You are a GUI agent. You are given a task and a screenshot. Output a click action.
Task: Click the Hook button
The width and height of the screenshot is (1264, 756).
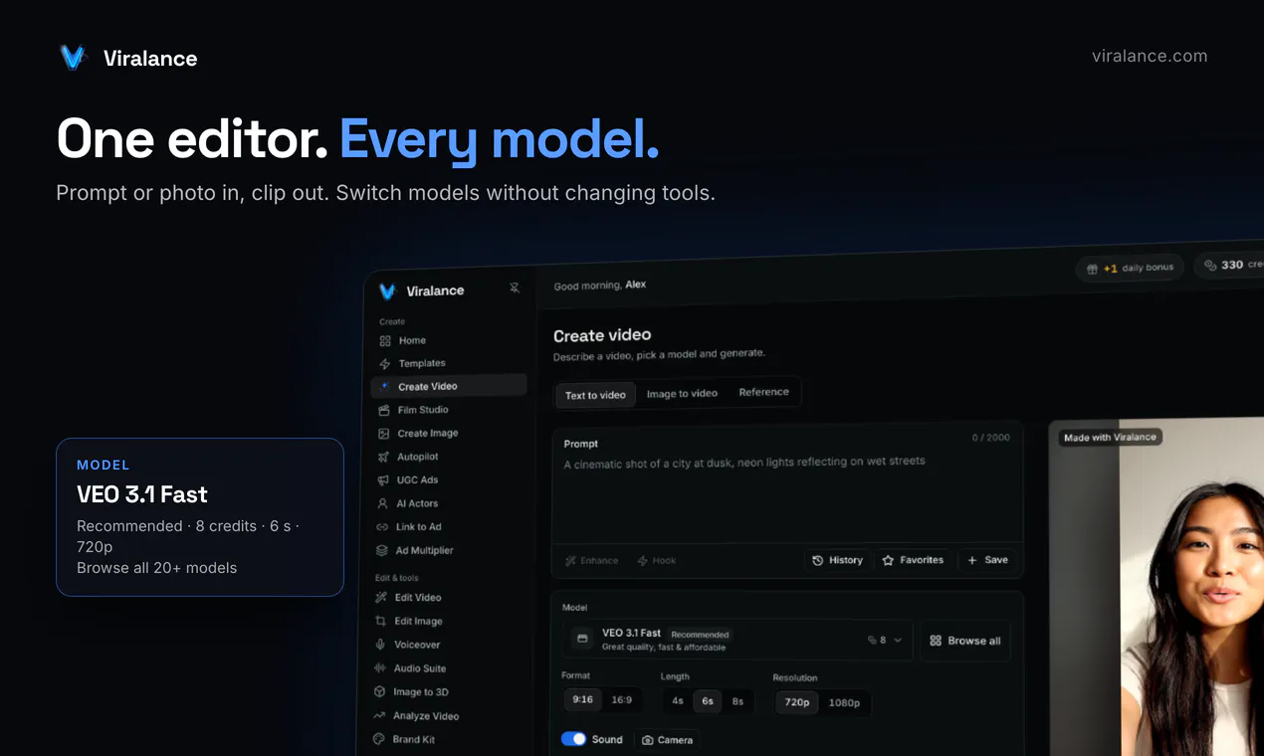click(x=657, y=561)
